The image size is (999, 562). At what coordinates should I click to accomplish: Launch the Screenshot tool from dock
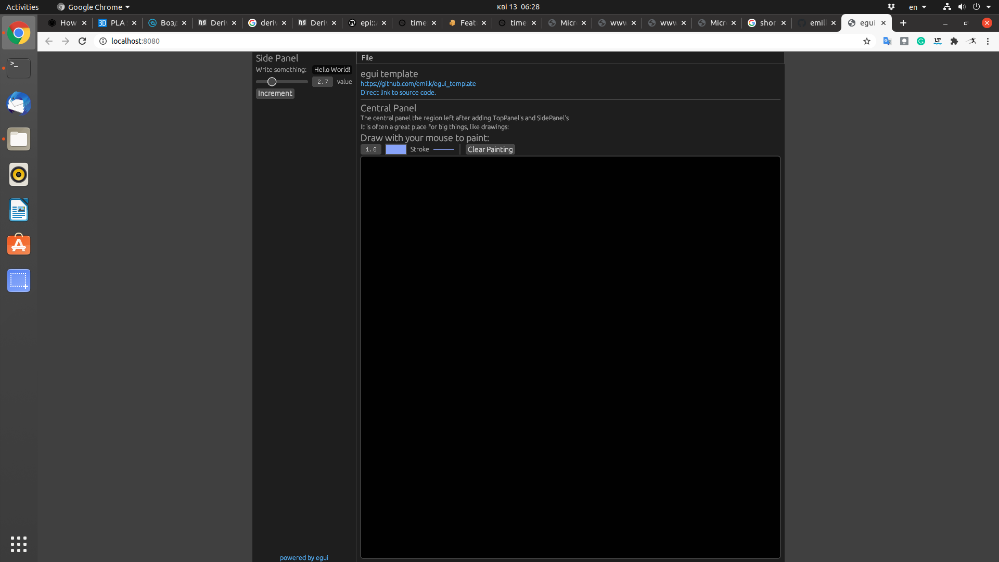[x=18, y=280]
